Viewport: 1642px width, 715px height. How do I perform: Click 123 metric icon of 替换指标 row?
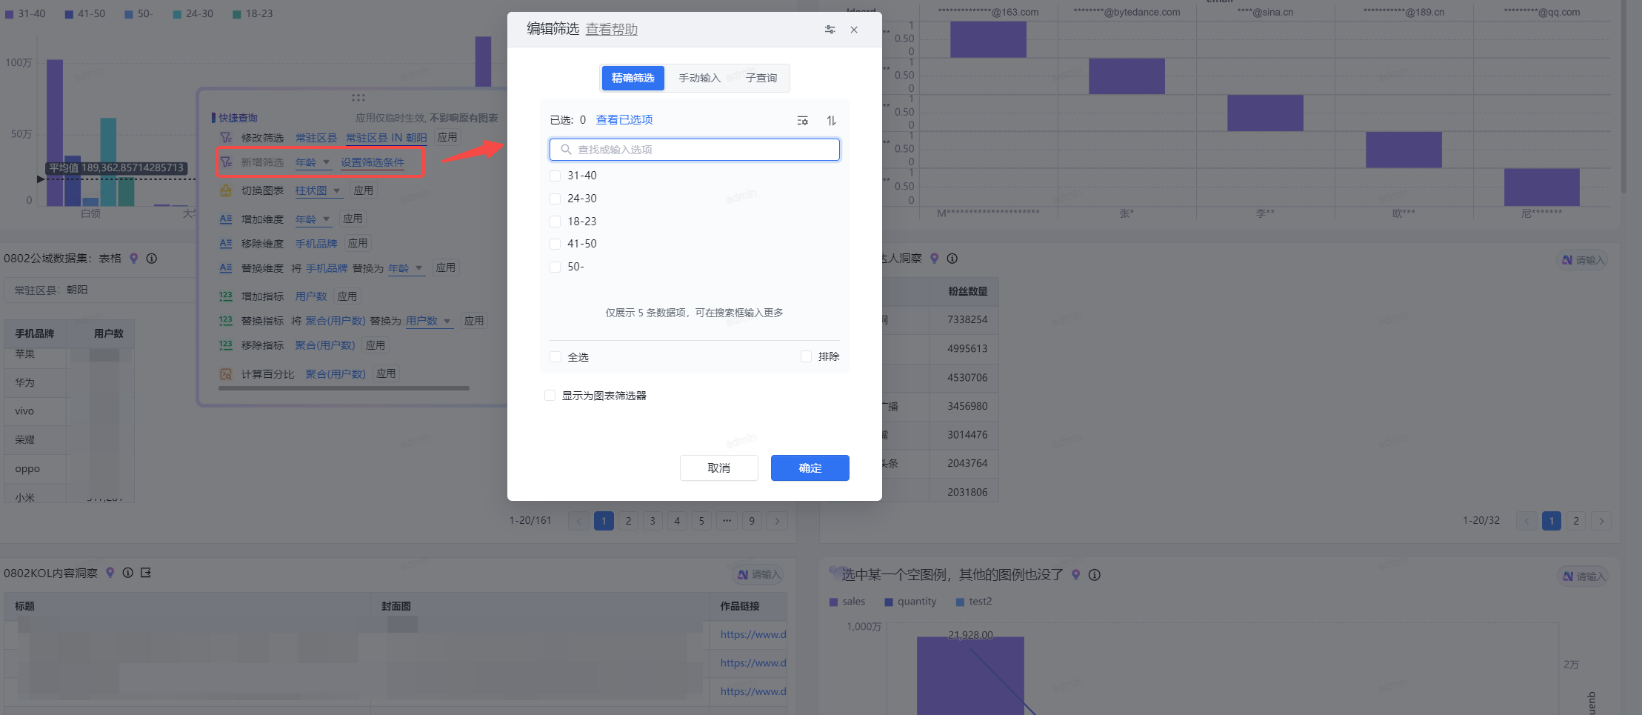tap(226, 320)
